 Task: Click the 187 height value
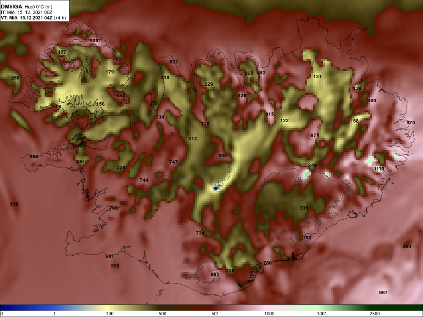tap(62, 52)
